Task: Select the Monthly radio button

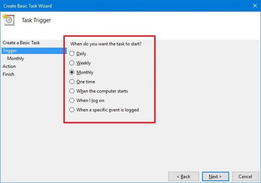Action: [72, 73]
